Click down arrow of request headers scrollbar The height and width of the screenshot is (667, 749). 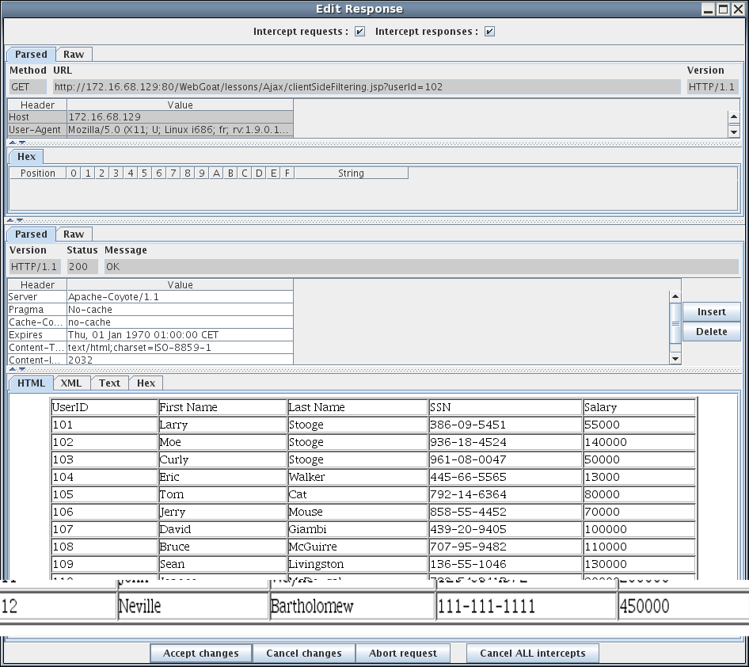(x=733, y=132)
